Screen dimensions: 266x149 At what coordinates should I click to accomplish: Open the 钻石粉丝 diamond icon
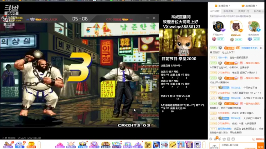tap(94, 145)
